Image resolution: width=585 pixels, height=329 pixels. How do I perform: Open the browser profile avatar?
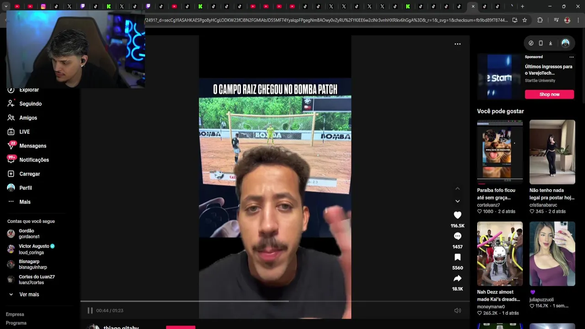pos(567,20)
